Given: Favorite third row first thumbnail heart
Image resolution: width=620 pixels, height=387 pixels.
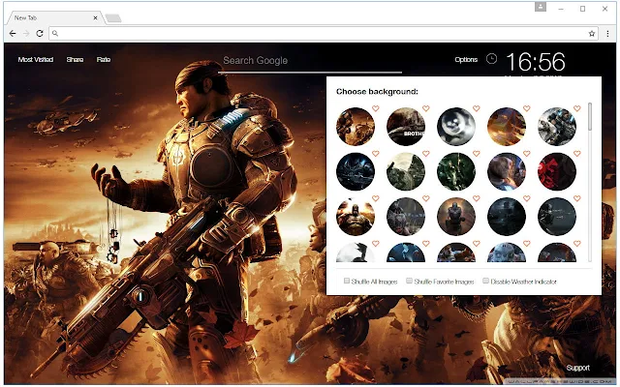Looking at the screenshot, I should click(375, 198).
